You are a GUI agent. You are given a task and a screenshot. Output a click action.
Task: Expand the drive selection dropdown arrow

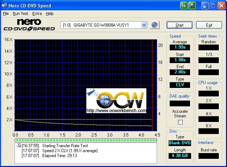tap(144, 25)
